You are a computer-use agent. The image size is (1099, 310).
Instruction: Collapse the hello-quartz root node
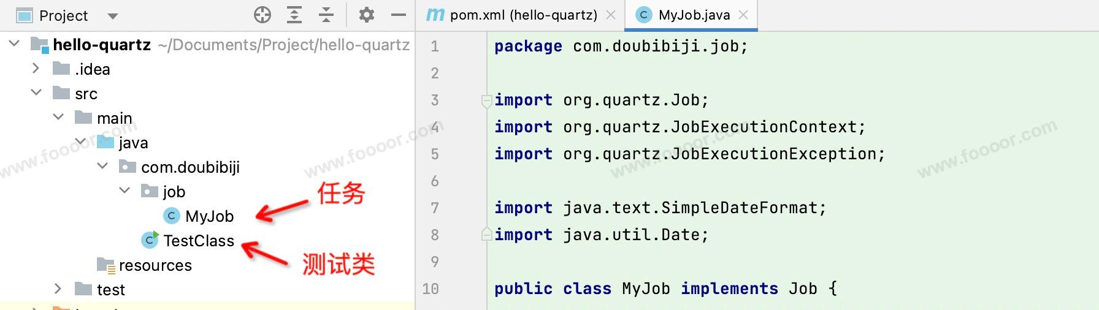14,44
